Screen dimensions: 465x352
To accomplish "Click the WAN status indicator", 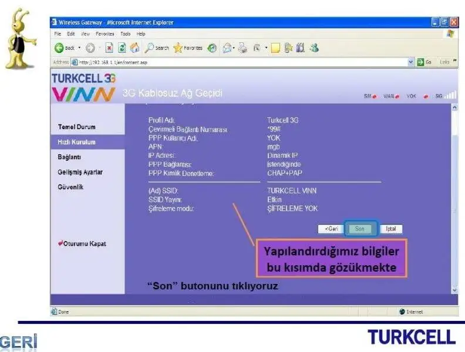I will point(391,96).
